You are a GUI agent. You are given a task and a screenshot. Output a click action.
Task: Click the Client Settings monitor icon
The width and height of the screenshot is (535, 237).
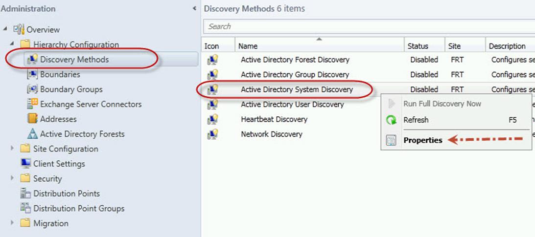pos(25,163)
